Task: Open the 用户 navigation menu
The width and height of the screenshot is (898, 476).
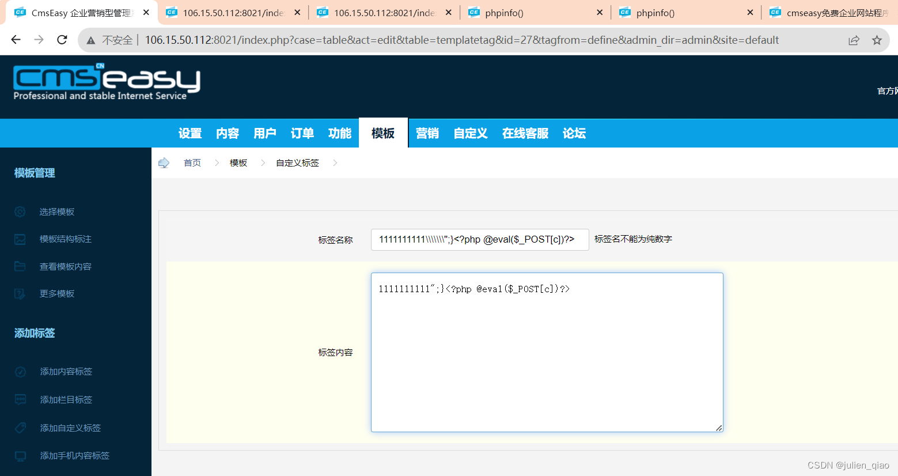Action: point(265,133)
